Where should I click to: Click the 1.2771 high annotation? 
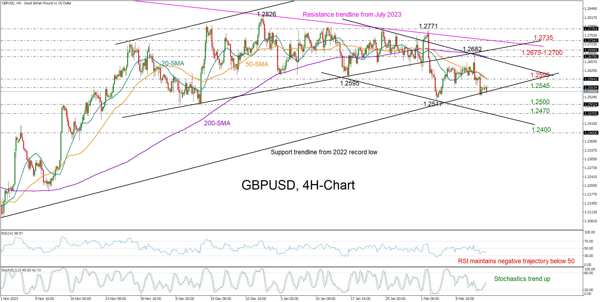click(x=428, y=26)
